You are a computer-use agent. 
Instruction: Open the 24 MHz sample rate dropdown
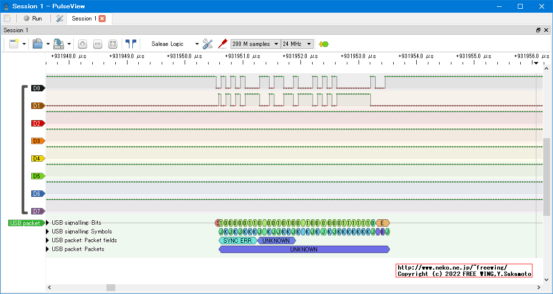click(297, 44)
